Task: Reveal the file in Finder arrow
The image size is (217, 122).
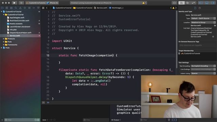Action: click(x=213, y=37)
